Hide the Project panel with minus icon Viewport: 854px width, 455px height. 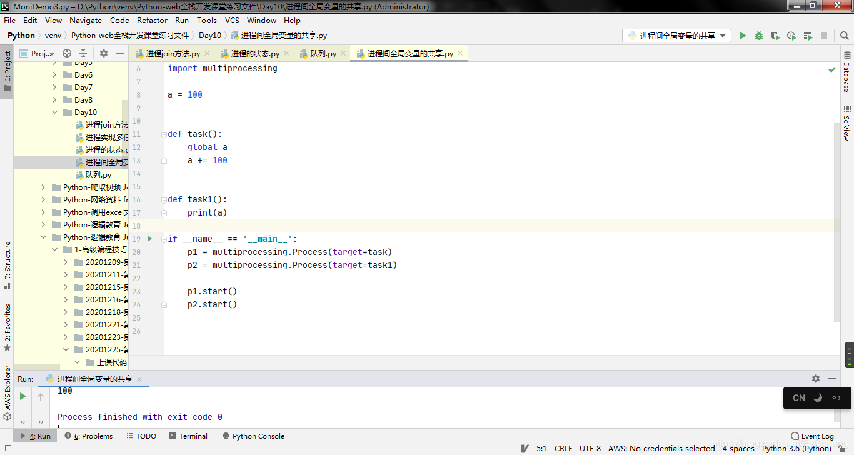(120, 53)
